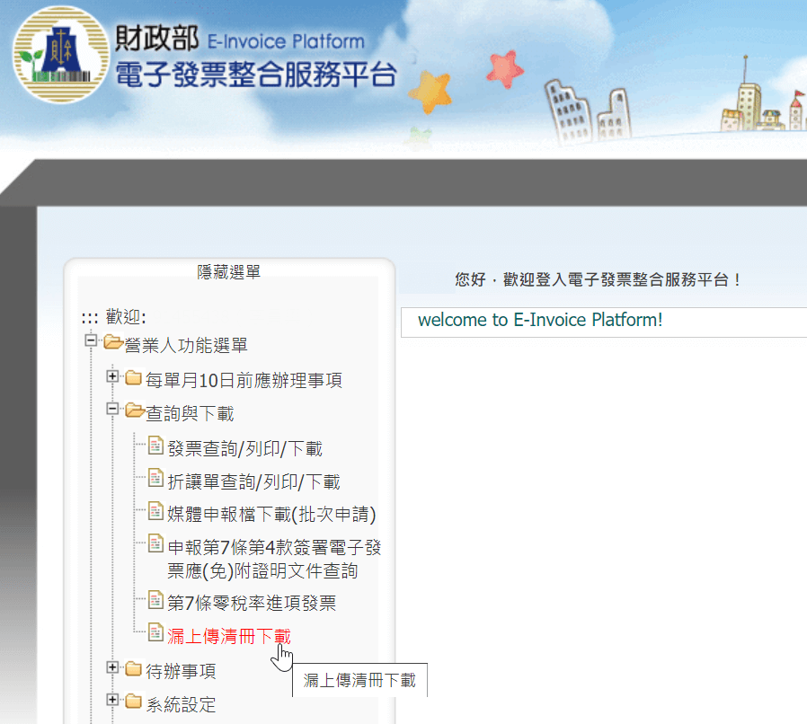807x724 pixels.
Task: Click the 您好，歡迎登入電子發票整合服務平台 greeting
Action: [598, 280]
